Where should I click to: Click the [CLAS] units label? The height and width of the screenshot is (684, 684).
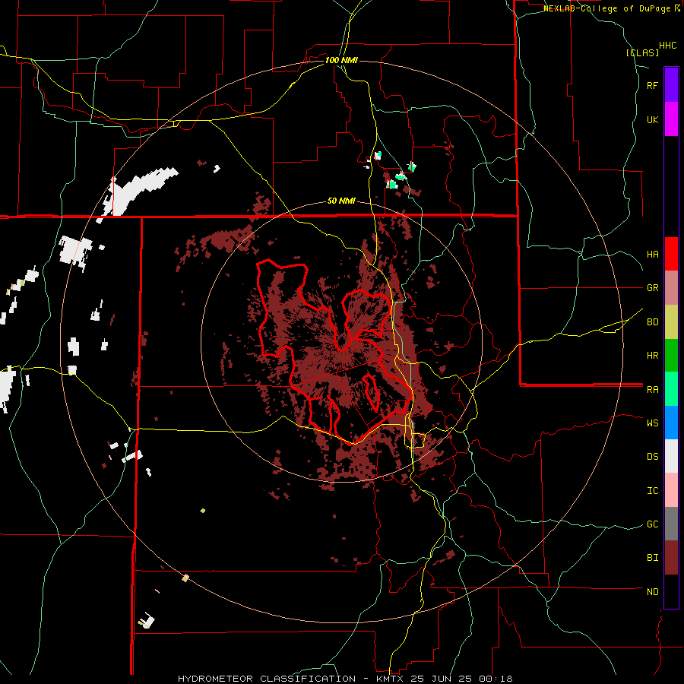(642, 52)
